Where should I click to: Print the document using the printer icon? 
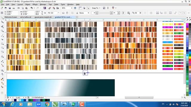[x=14, y=8]
